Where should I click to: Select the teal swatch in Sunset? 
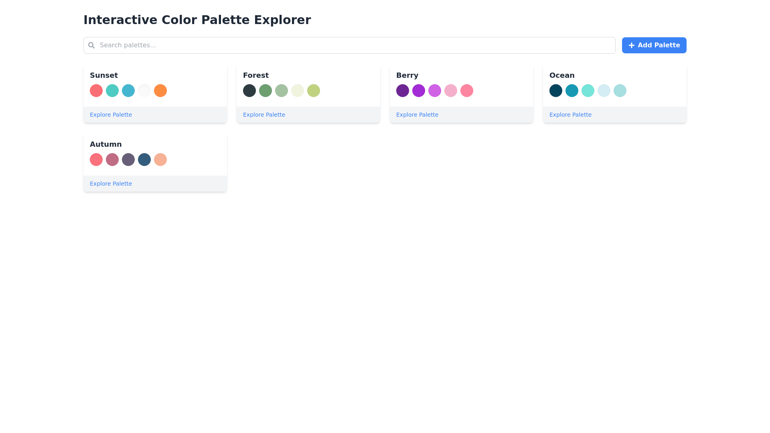[112, 91]
